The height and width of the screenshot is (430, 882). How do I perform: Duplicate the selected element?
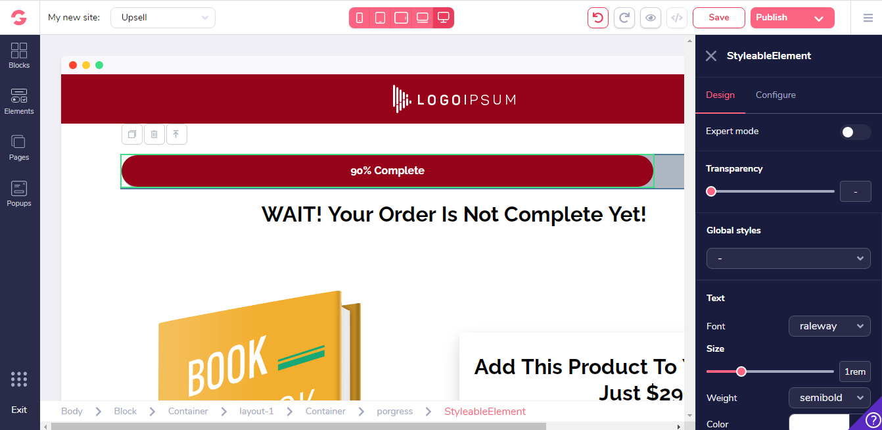(x=132, y=134)
